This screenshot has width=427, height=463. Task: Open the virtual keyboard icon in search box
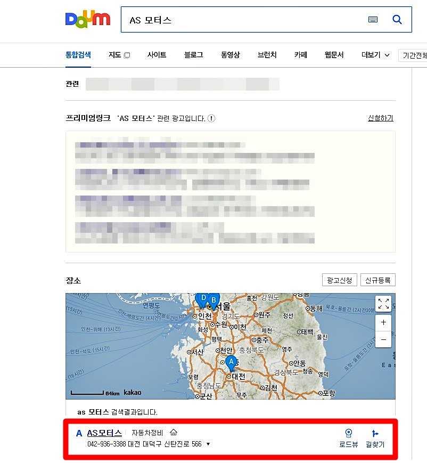pos(373,20)
